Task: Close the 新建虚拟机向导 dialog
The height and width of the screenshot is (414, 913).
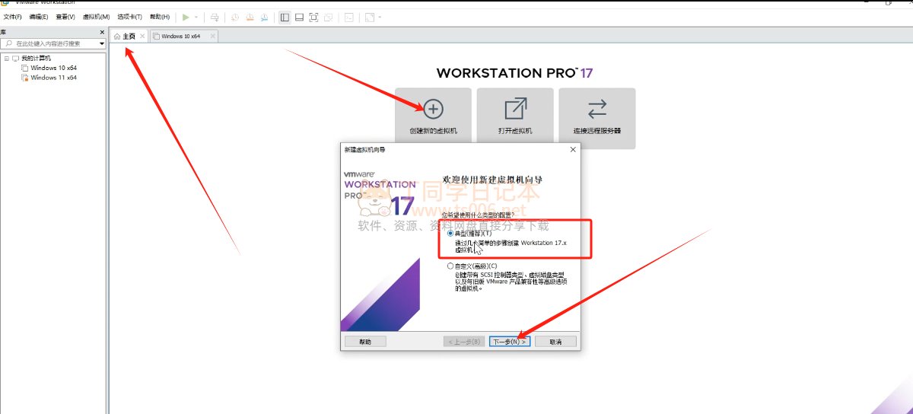Action: pyautogui.click(x=572, y=149)
